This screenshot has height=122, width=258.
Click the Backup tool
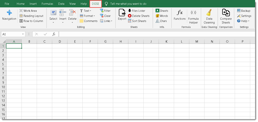(x=244, y=11)
